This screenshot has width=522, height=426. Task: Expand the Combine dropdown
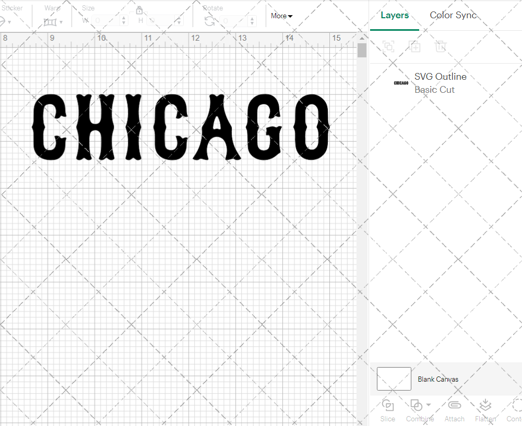(429, 405)
